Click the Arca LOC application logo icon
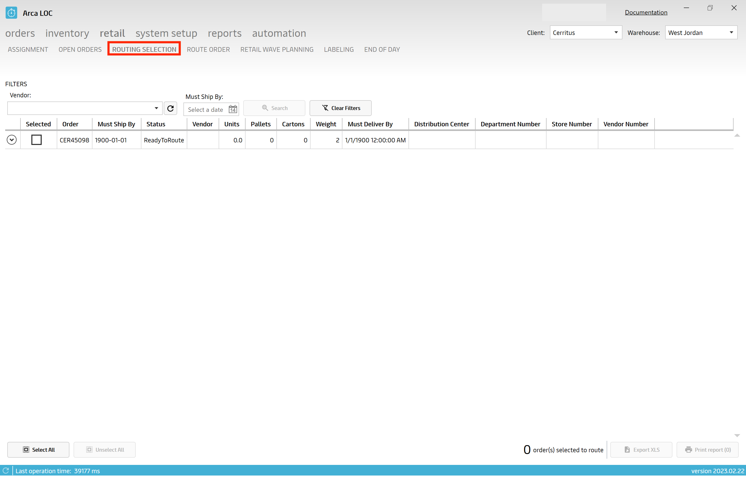This screenshot has width=746, height=497. click(11, 12)
